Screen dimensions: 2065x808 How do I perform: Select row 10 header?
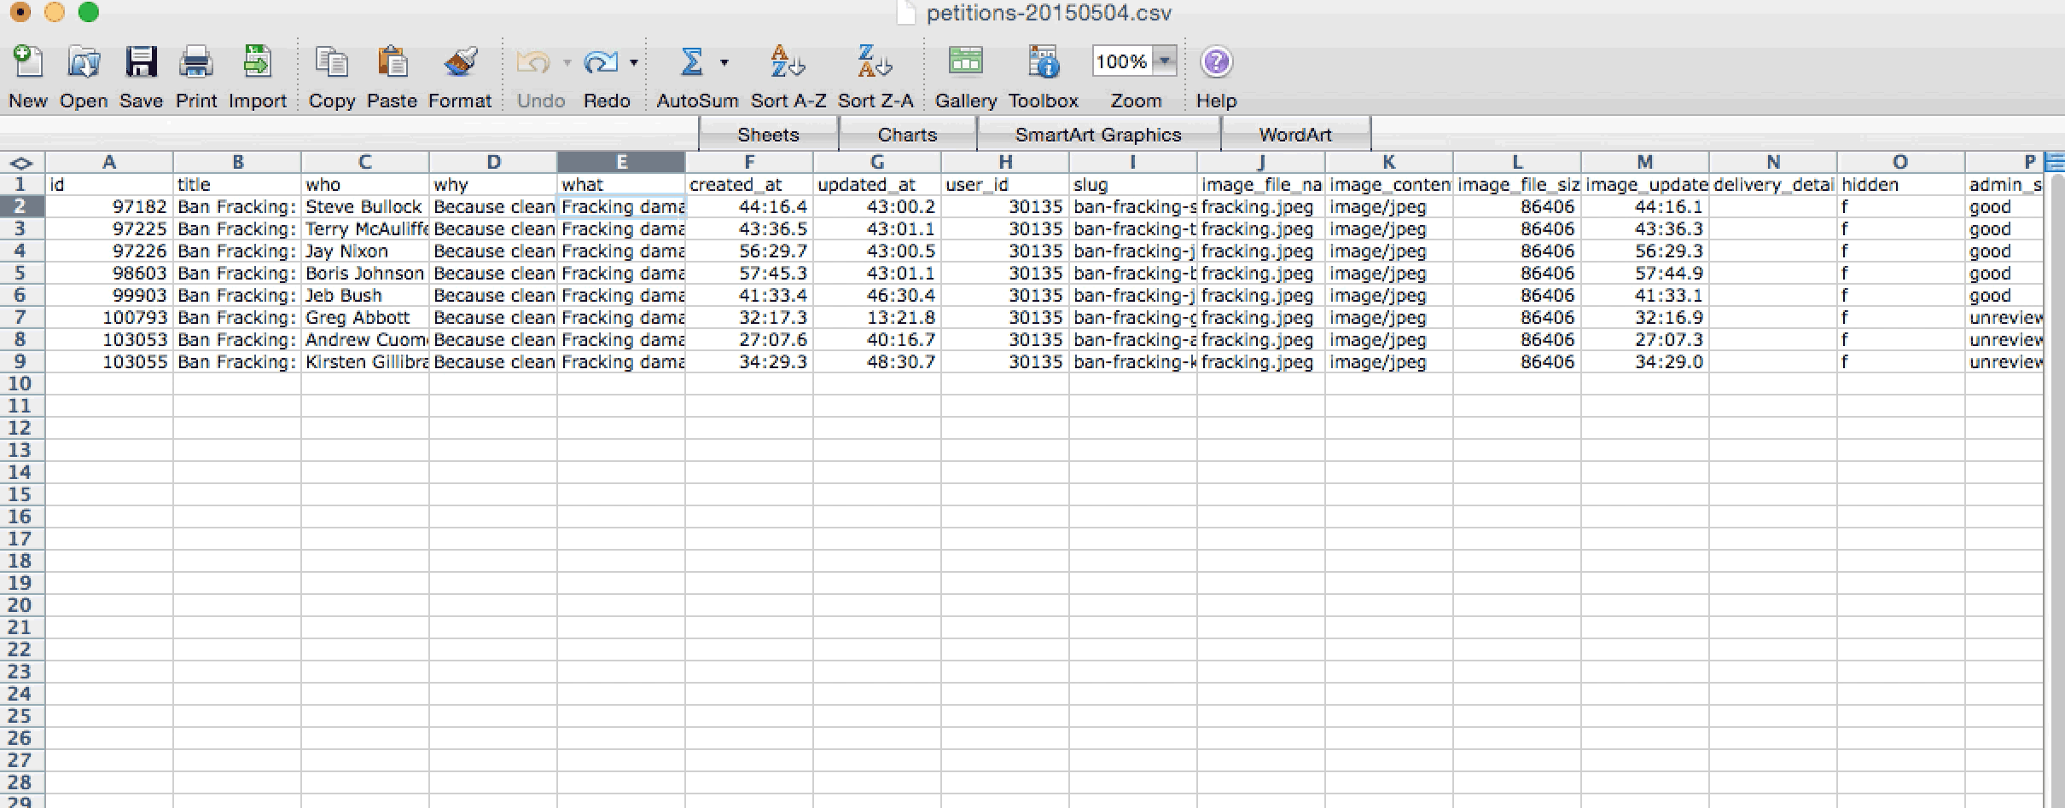point(21,384)
